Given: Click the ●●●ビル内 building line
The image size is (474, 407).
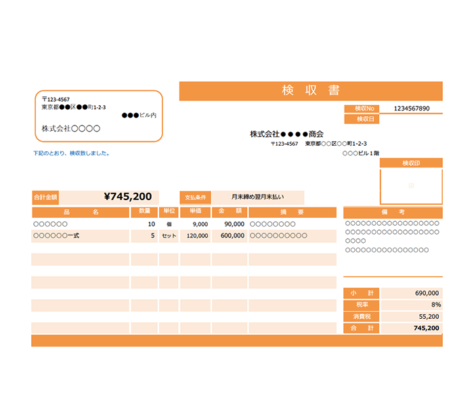Looking at the screenshot, I should click(139, 115).
